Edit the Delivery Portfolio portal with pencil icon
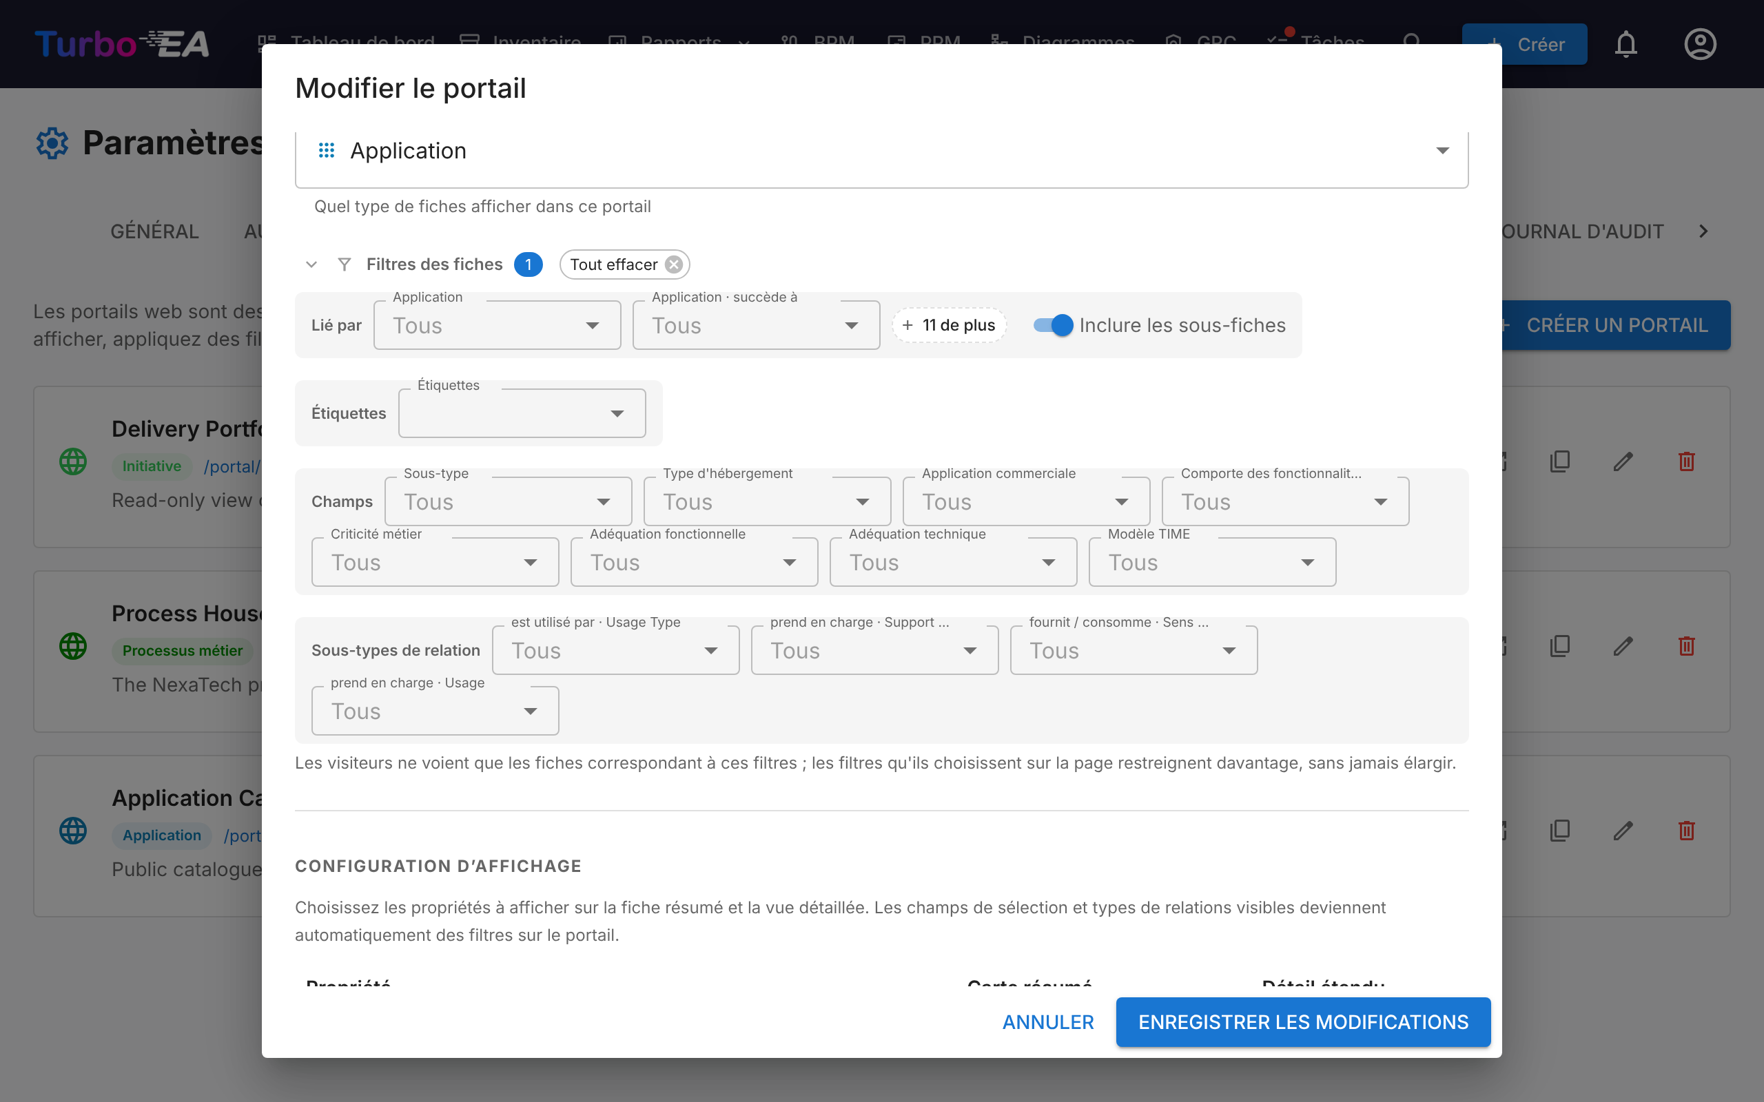This screenshot has height=1102, width=1764. click(x=1623, y=461)
